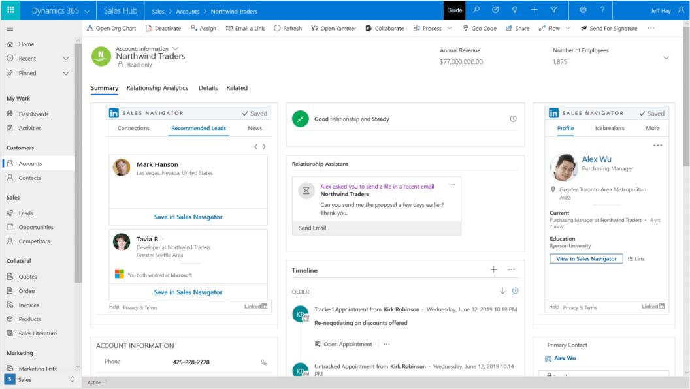Collapse the left navigation hamburger icon
Screen dimensions: 690x389
10,29
